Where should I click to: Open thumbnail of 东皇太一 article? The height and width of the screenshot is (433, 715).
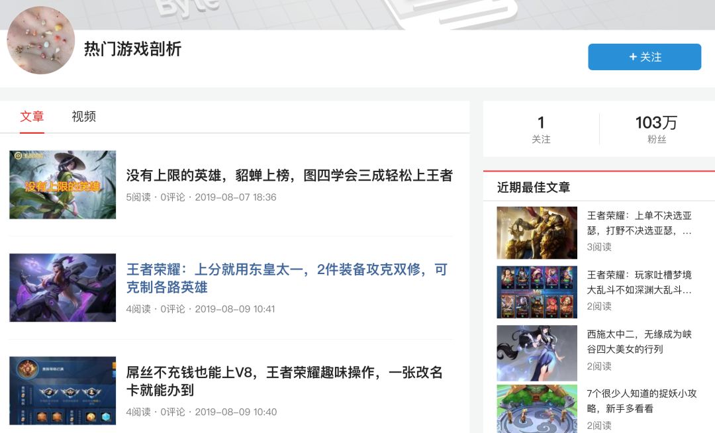[x=62, y=287]
